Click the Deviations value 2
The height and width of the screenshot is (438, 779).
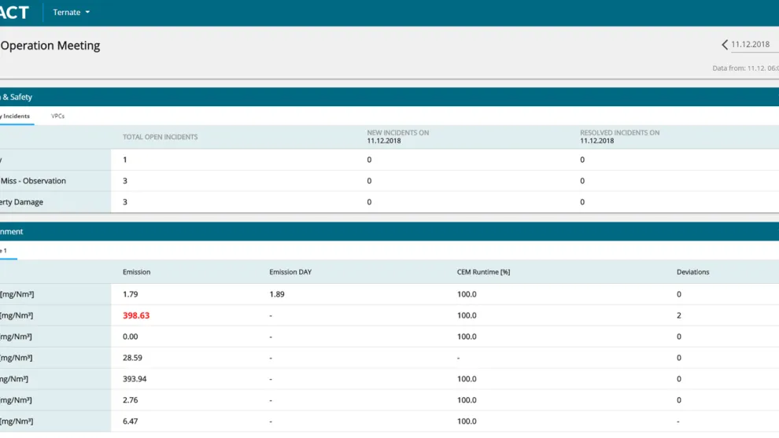(679, 315)
